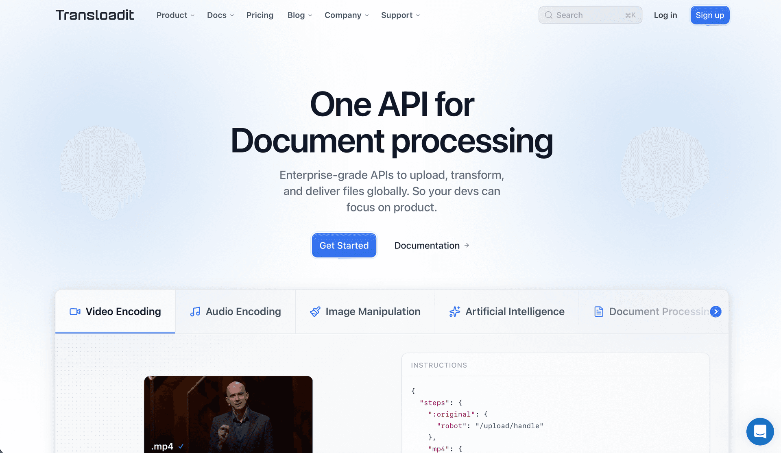This screenshot has width=781, height=453.
Task: Follow the Documentation arrow link
Action: [432, 246]
